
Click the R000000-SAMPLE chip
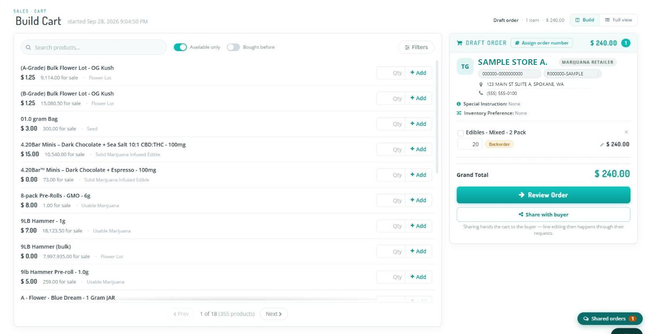(x=572, y=74)
